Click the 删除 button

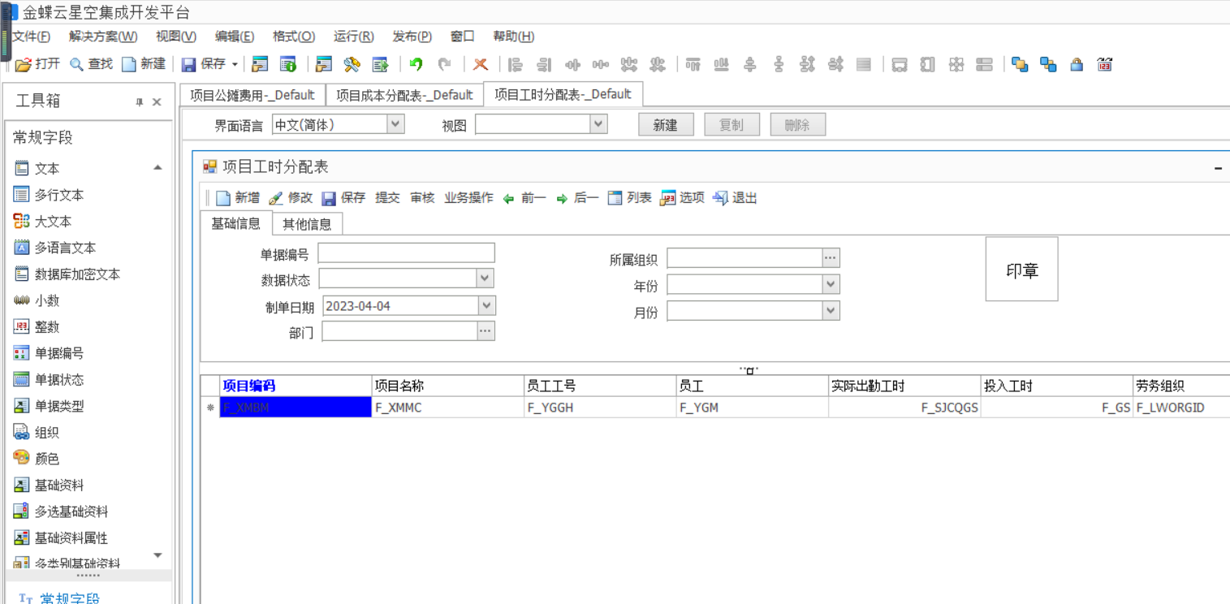click(797, 125)
